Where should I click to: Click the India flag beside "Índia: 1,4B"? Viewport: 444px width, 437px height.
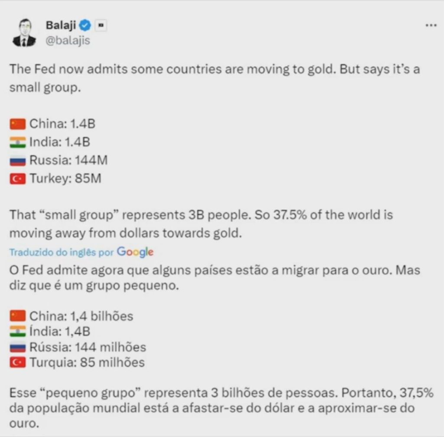18,332
